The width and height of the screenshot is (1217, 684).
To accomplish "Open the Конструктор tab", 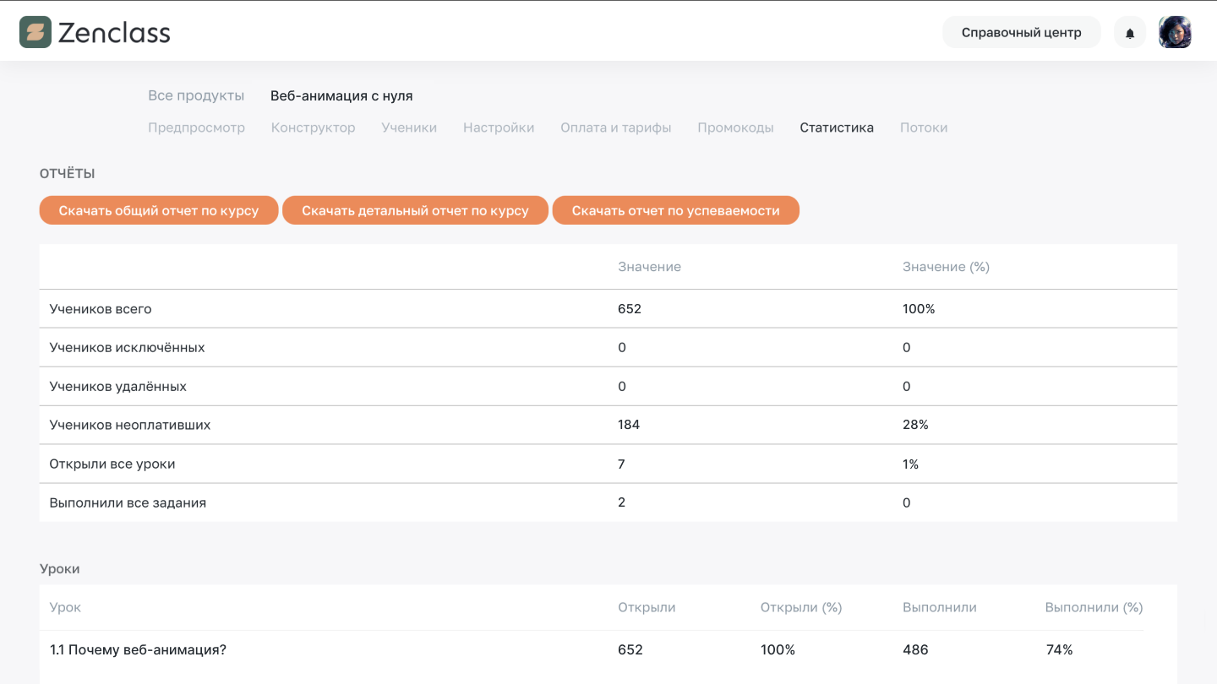I will [313, 128].
